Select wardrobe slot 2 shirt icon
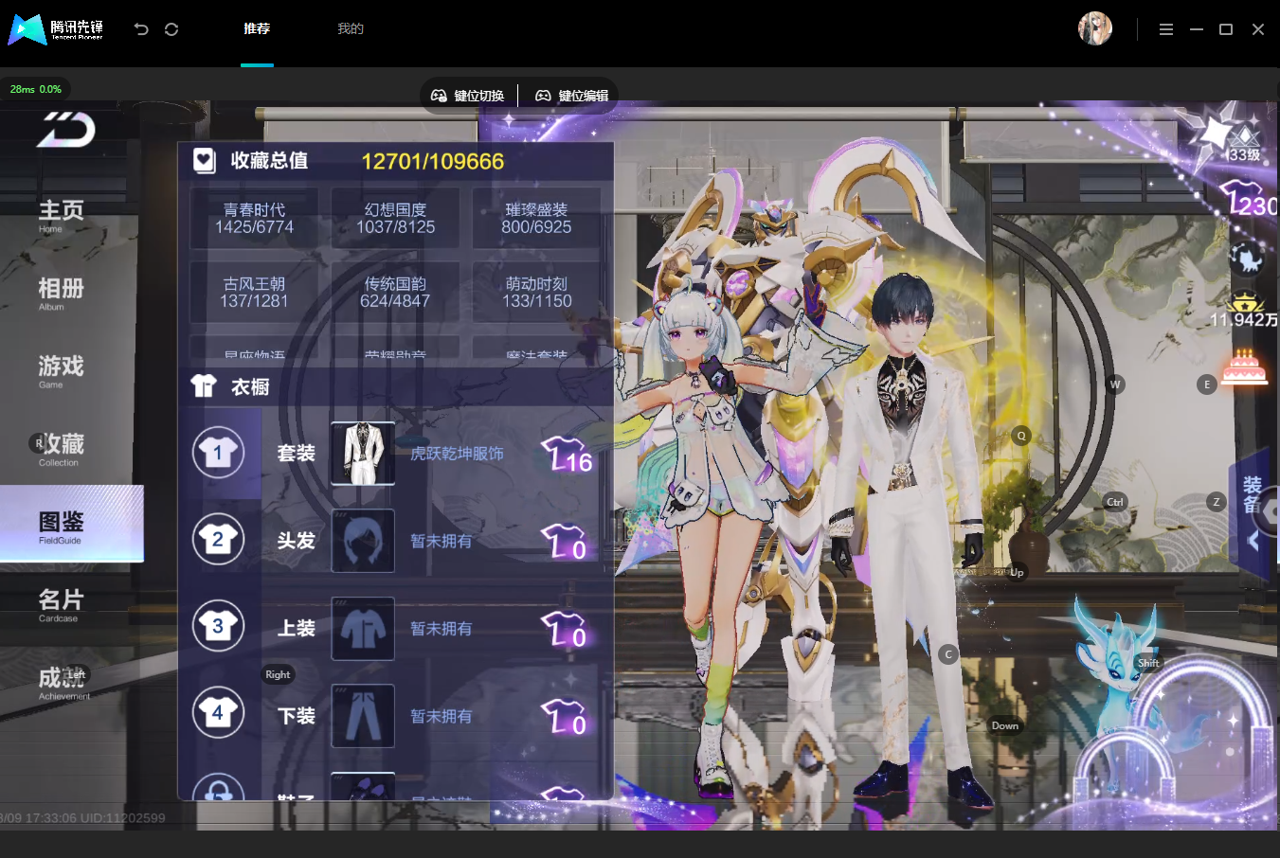This screenshot has height=858, width=1280. (x=218, y=540)
